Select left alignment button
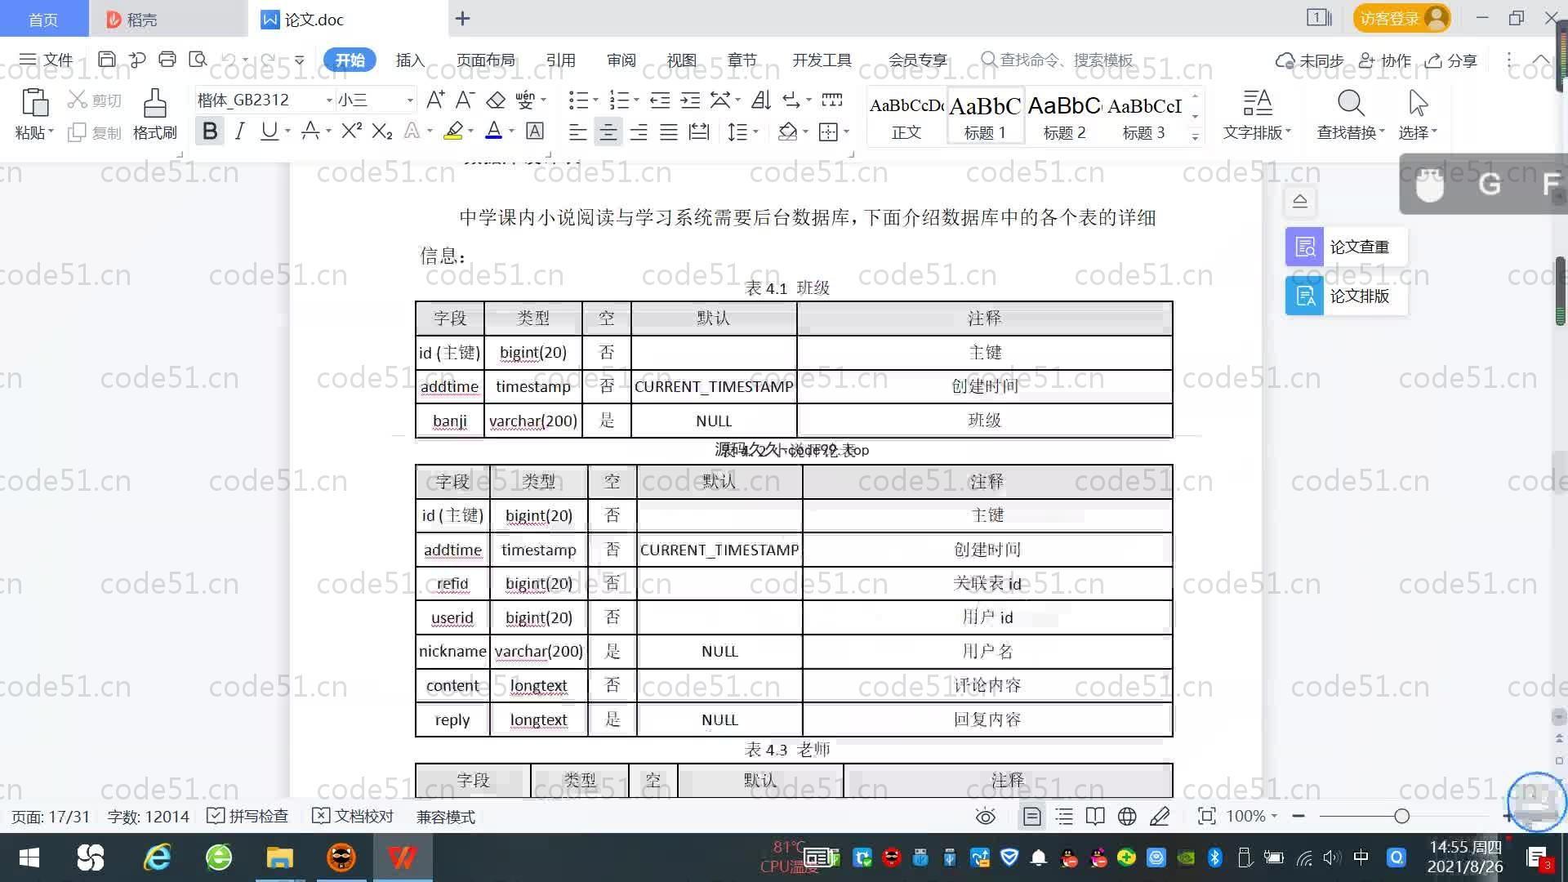Image resolution: width=1568 pixels, height=882 pixels. click(577, 132)
